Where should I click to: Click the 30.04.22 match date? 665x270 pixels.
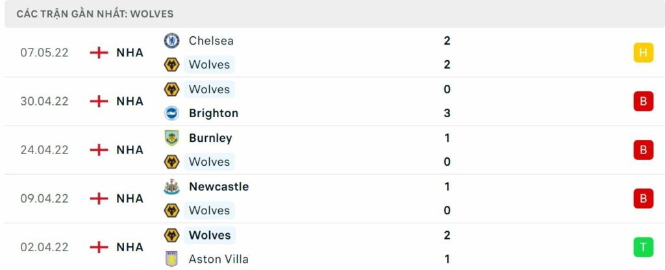[44, 101]
